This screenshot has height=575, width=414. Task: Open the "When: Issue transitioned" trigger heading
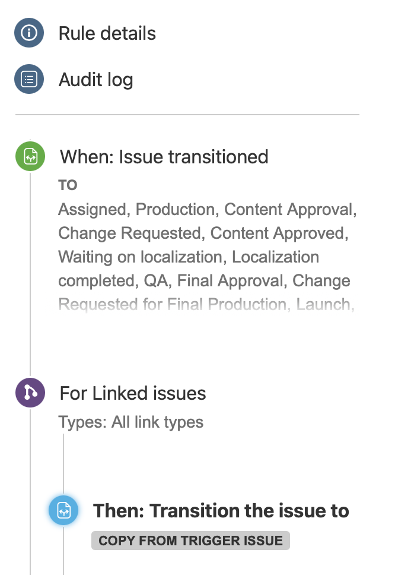point(164,157)
